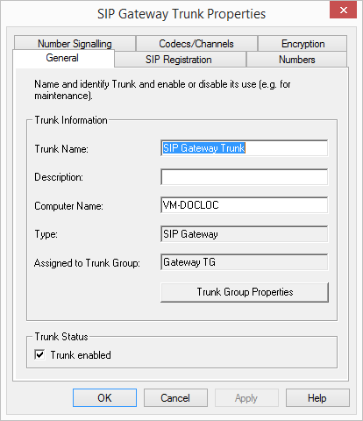This screenshot has width=363, height=421.
Task: Switch to the Numbers tab
Action: (296, 60)
